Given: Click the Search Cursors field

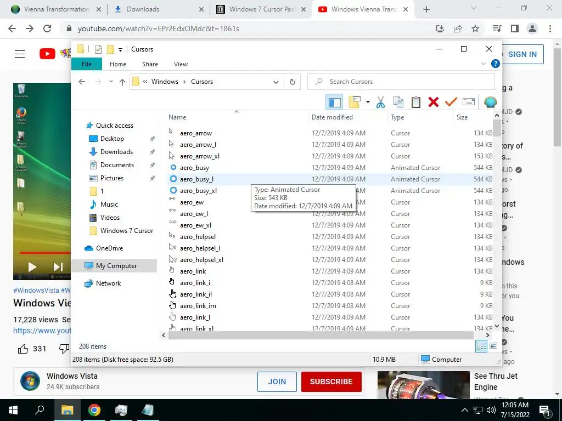Looking at the screenshot, I should click(401, 82).
